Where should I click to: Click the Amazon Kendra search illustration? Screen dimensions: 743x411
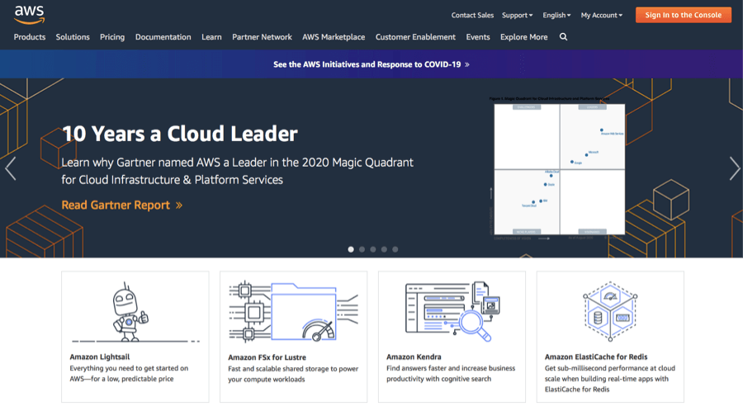452,311
